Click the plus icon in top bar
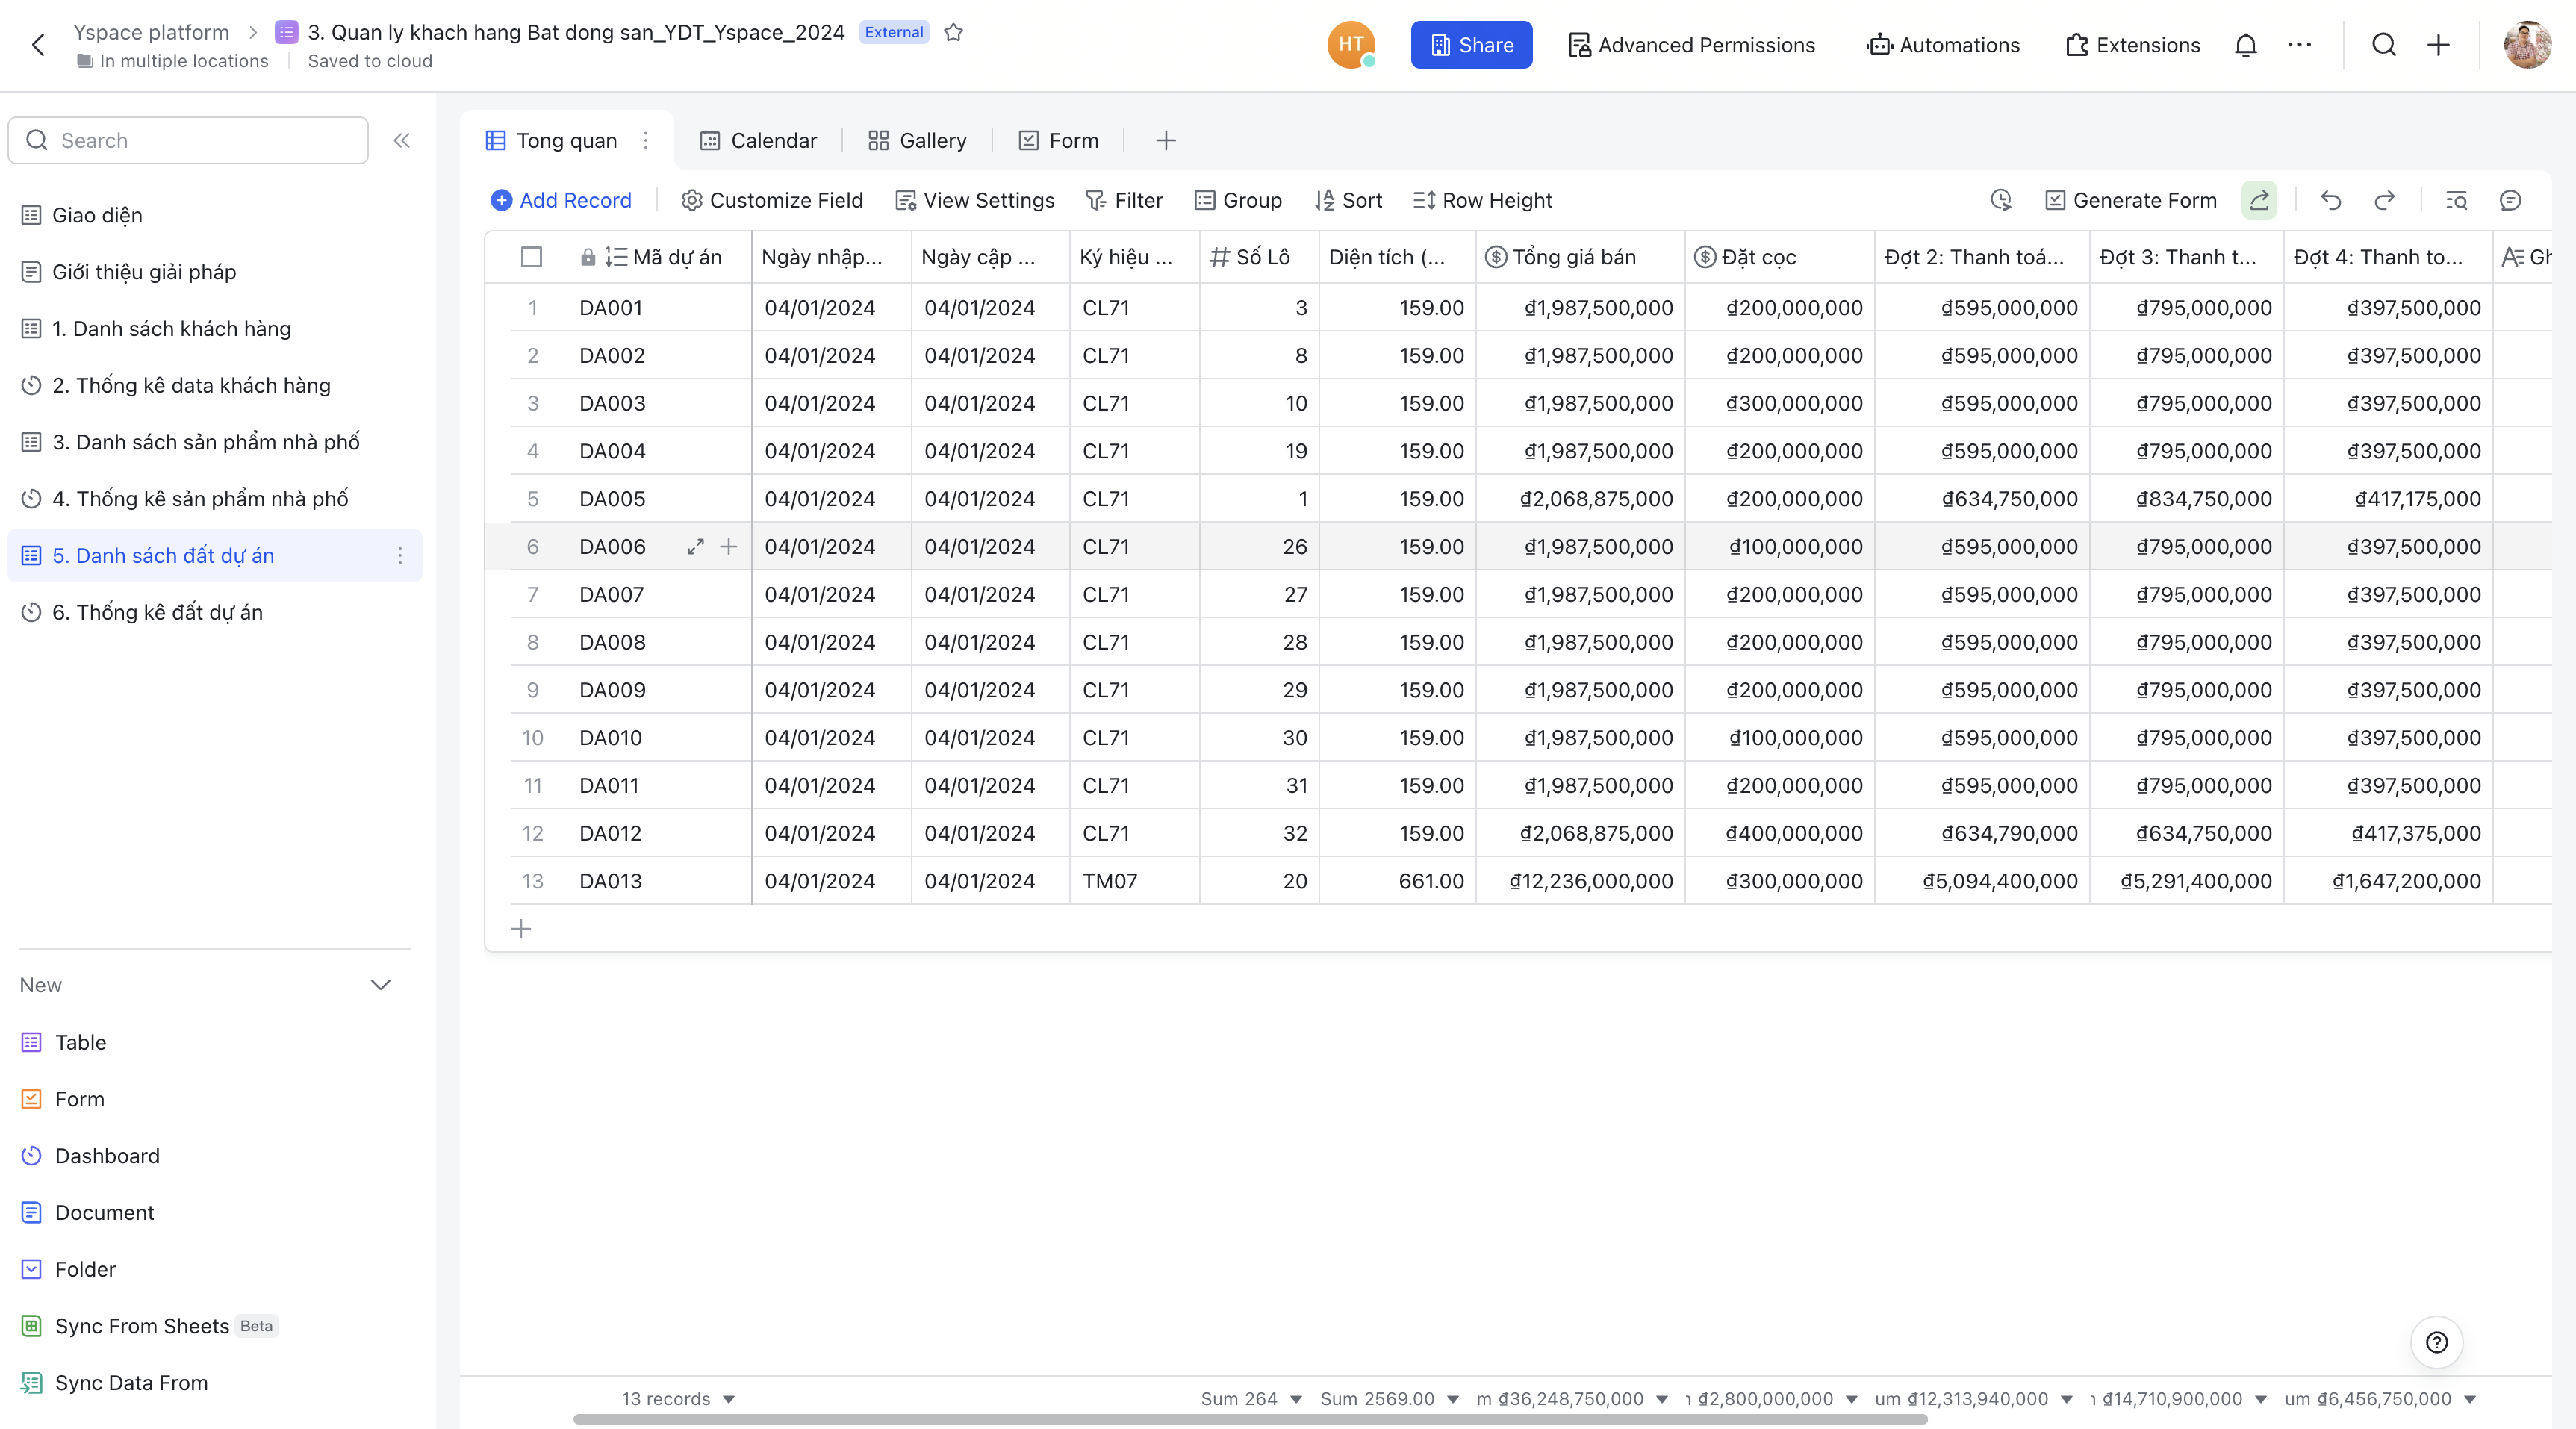This screenshot has width=2576, height=1429. [x=2438, y=45]
